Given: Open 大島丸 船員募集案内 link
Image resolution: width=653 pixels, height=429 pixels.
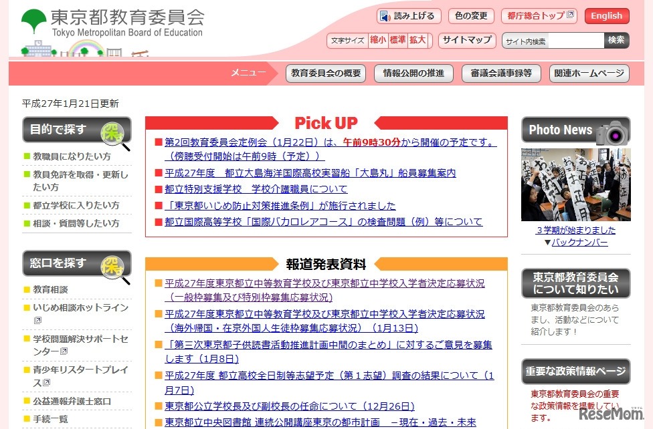Looking at the screenshot, I should click(x=310, y=173).
